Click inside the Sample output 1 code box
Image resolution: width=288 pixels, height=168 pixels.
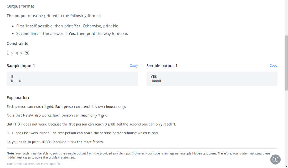212,79
